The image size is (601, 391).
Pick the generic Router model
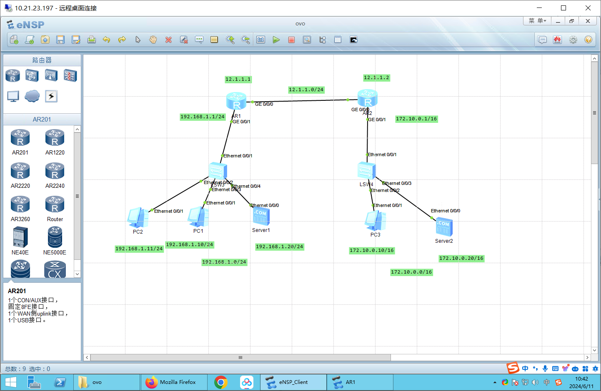point(55,209)
